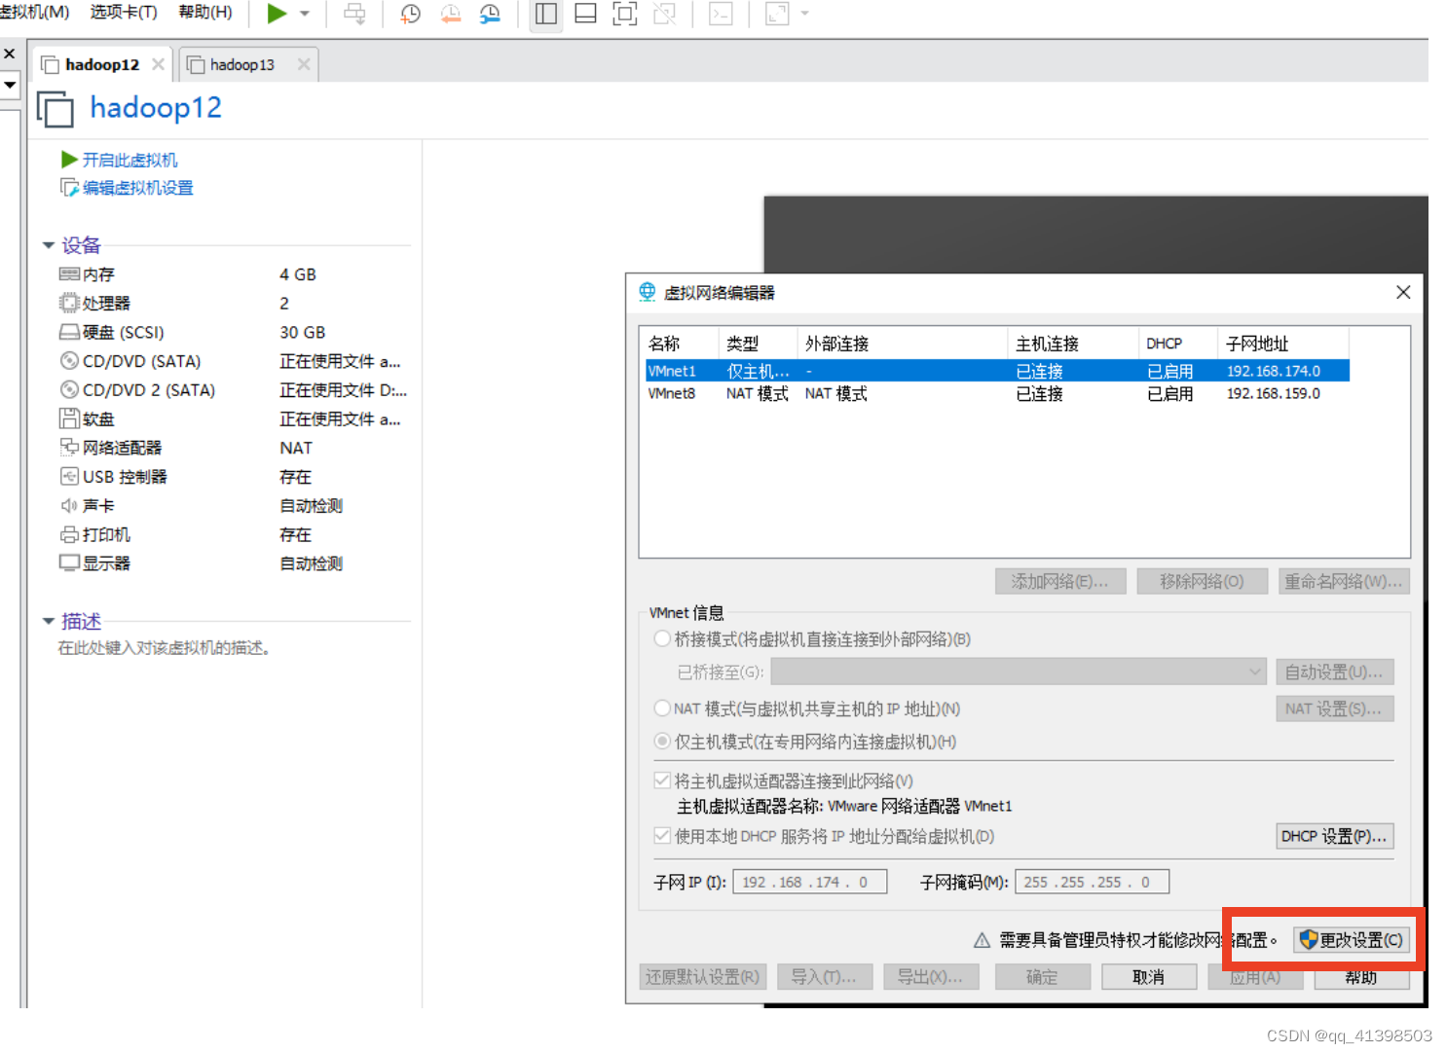This screenshot has width=1447, height=1053.
Task: Click the console view toolbar icon
Action: [721, 14]
